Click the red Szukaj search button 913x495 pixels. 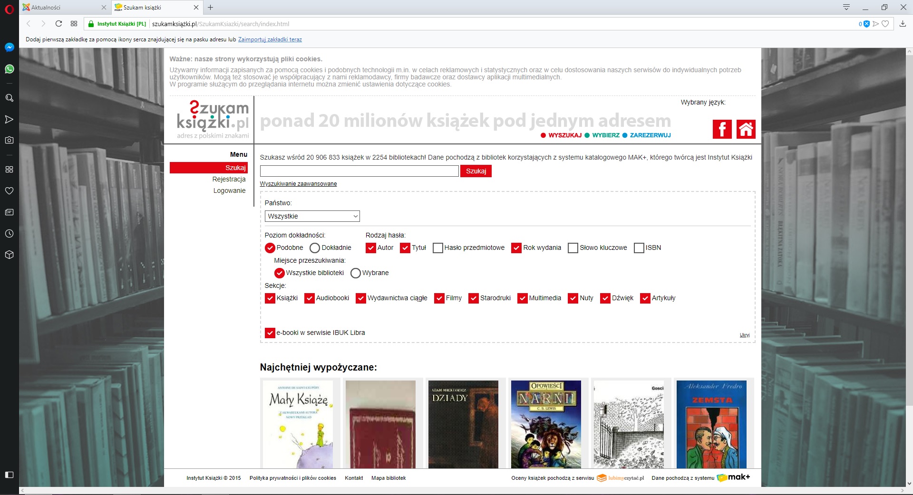476,171
